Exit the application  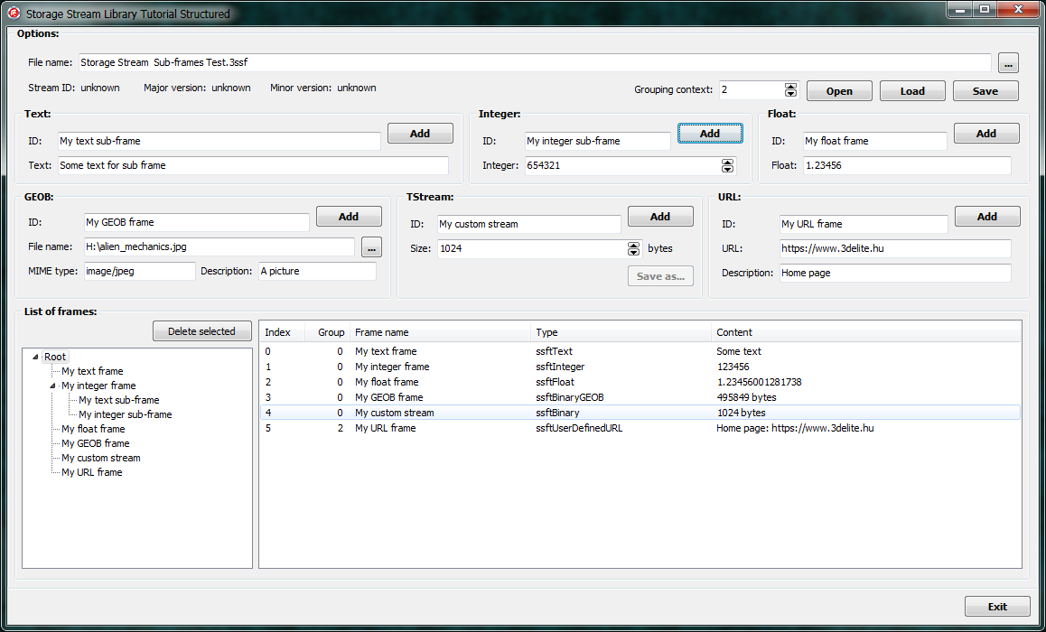tap(997, 607)
